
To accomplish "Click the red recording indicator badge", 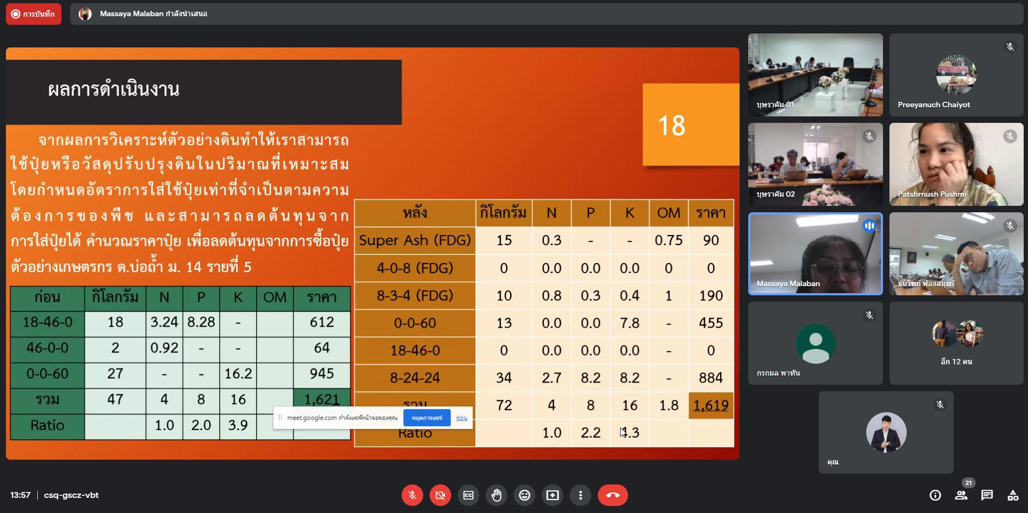I will click(x=33, y=14).
